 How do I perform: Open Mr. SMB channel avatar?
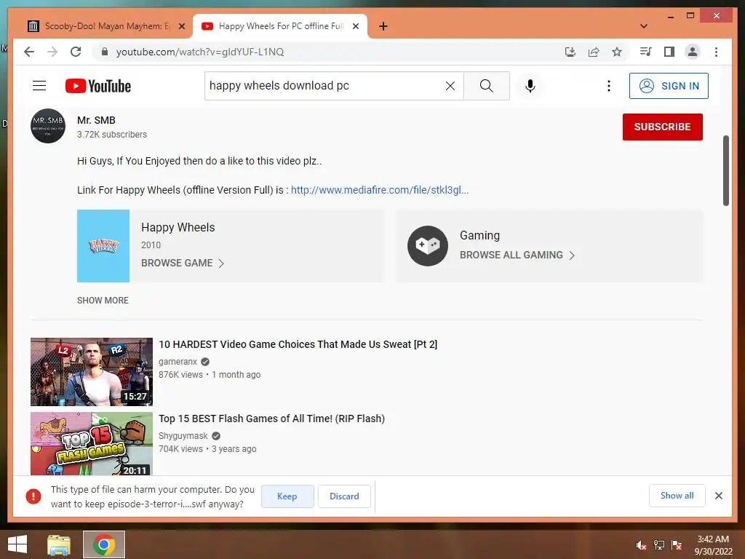pyautogui.click(x=48, y=126)
